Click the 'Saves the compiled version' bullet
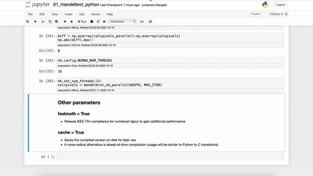313x176 pixels. (100, 140)
